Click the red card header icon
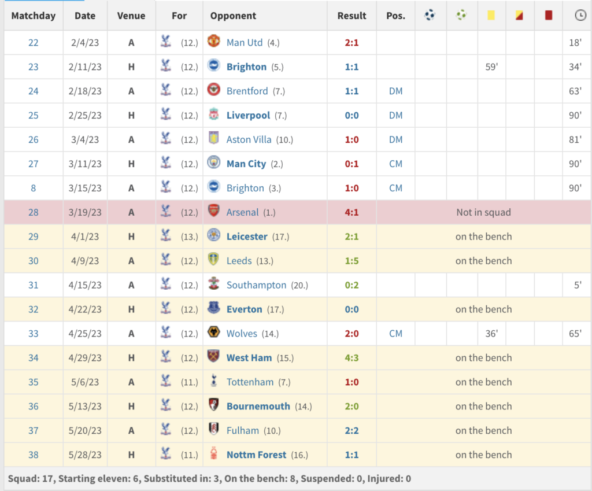592x491 pixels. [549, 15]
